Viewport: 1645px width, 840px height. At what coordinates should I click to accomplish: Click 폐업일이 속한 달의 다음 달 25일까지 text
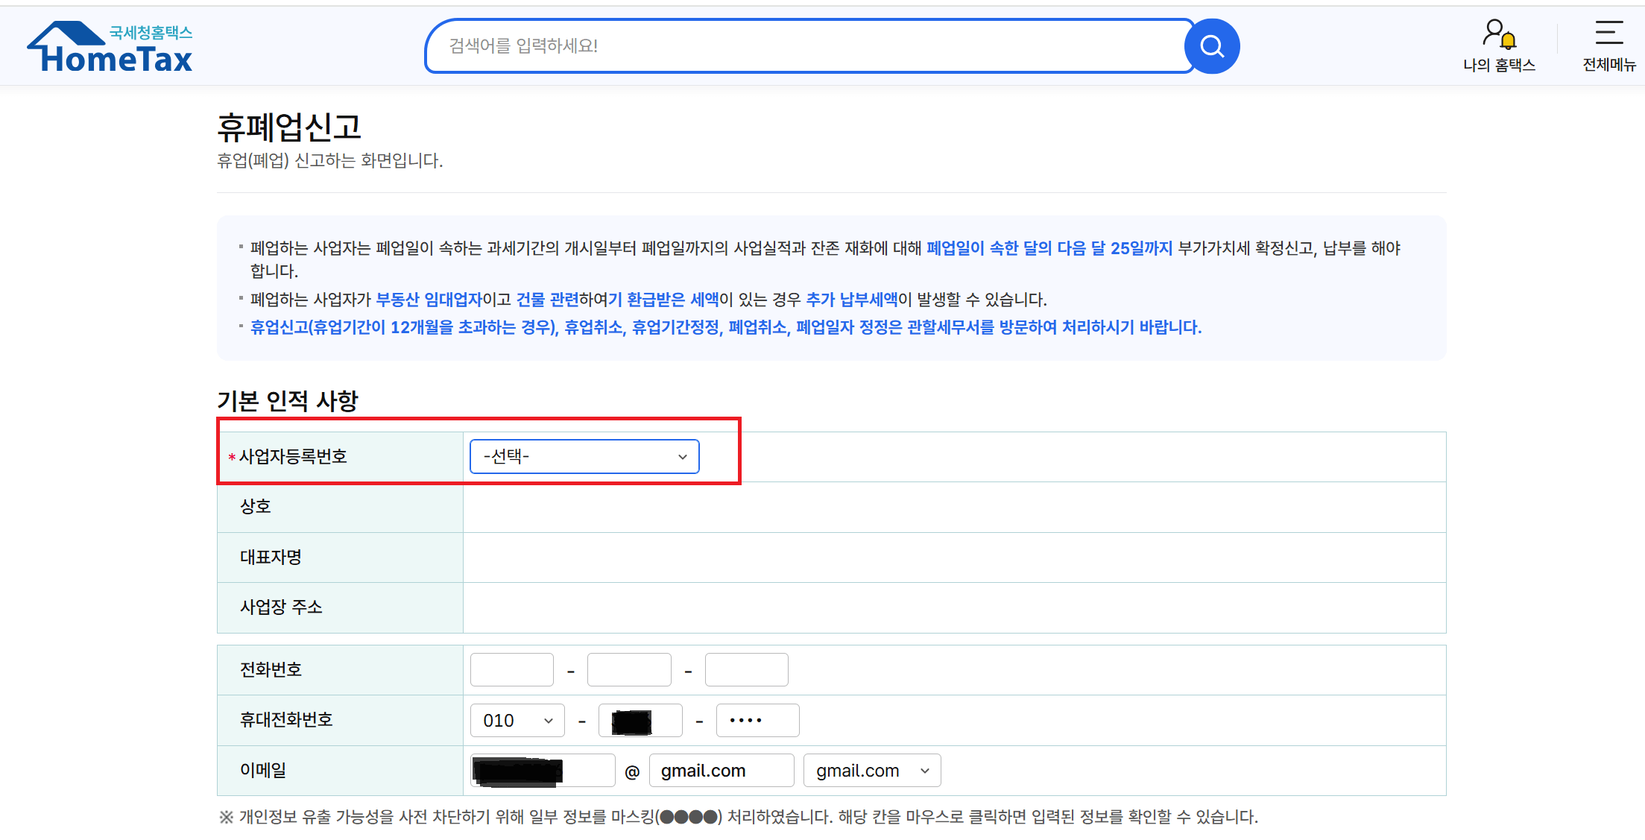[x=1049, y=248]
